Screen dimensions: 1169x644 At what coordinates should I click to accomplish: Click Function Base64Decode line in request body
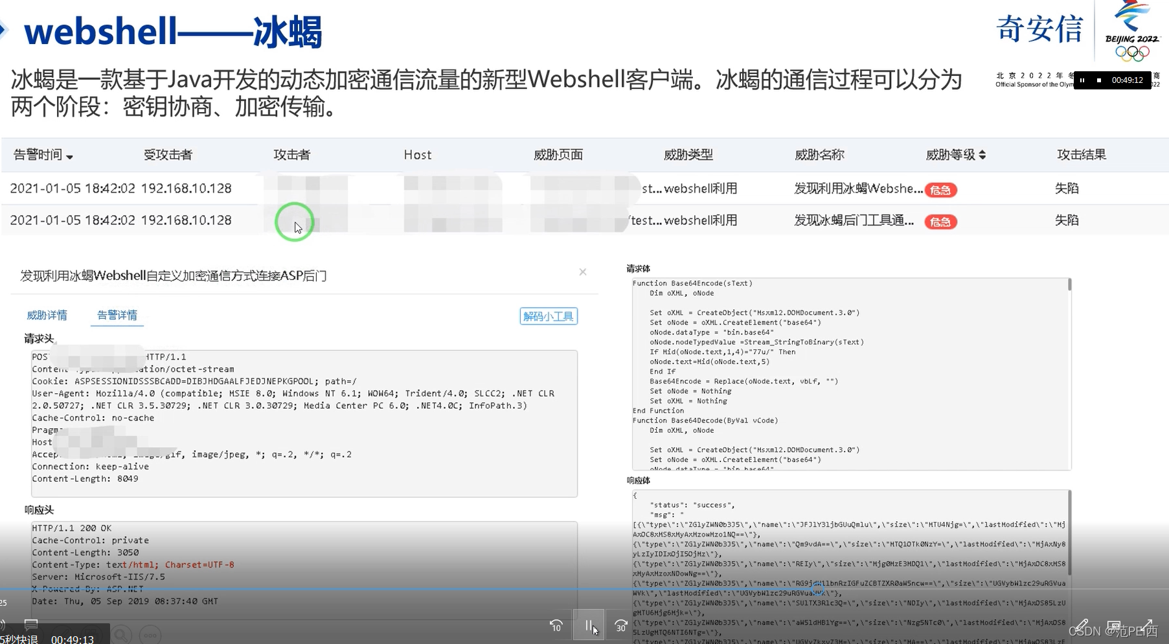tap(705, 420)
